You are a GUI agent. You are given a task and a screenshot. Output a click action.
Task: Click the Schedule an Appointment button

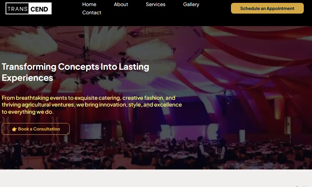pyautogui.click(x=267, y=8)
